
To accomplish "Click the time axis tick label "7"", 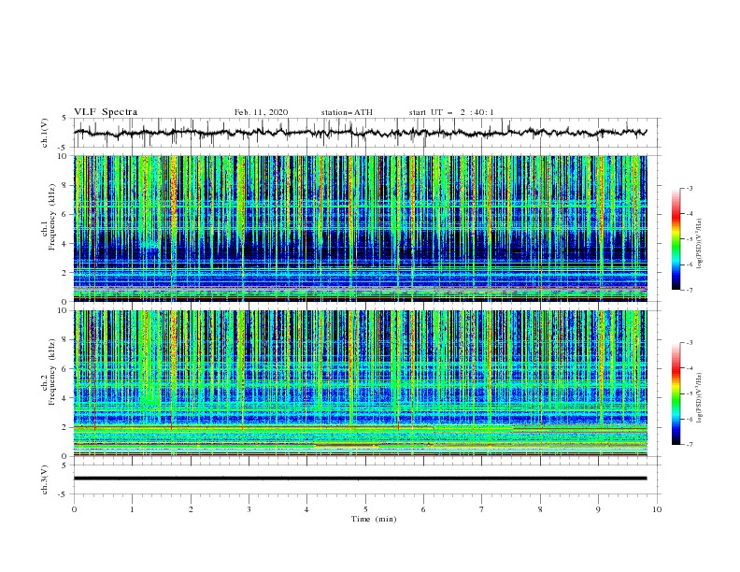I will 482,509.
